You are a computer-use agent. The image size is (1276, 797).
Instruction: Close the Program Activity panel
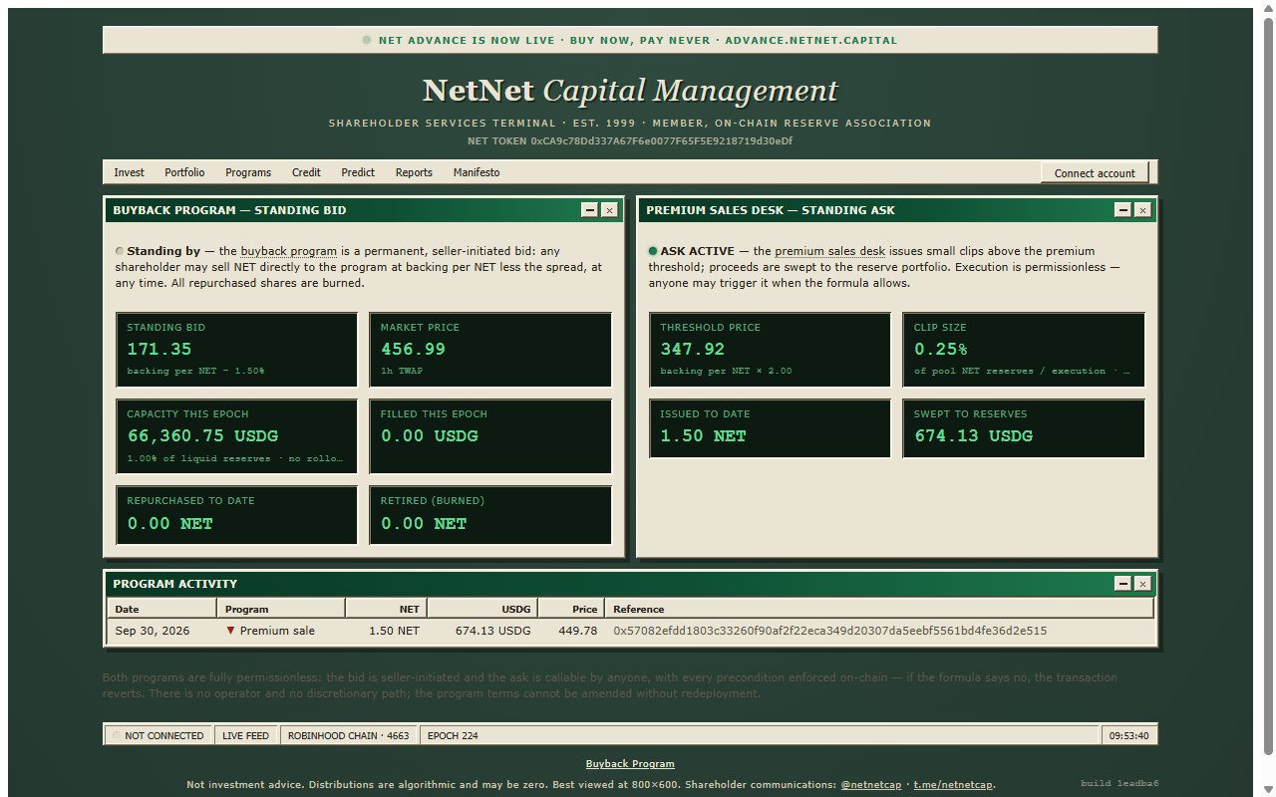click(1142, 584)
